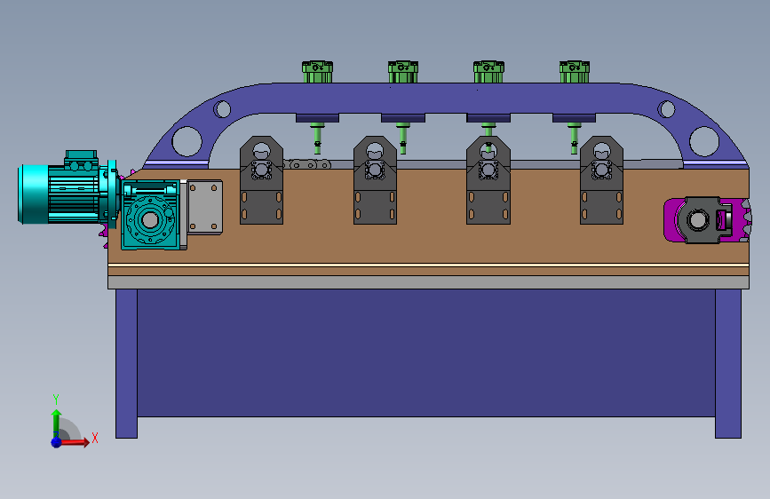
Task: Click the mounting pad under leftmost cylinder
Action: click(317, 118)
